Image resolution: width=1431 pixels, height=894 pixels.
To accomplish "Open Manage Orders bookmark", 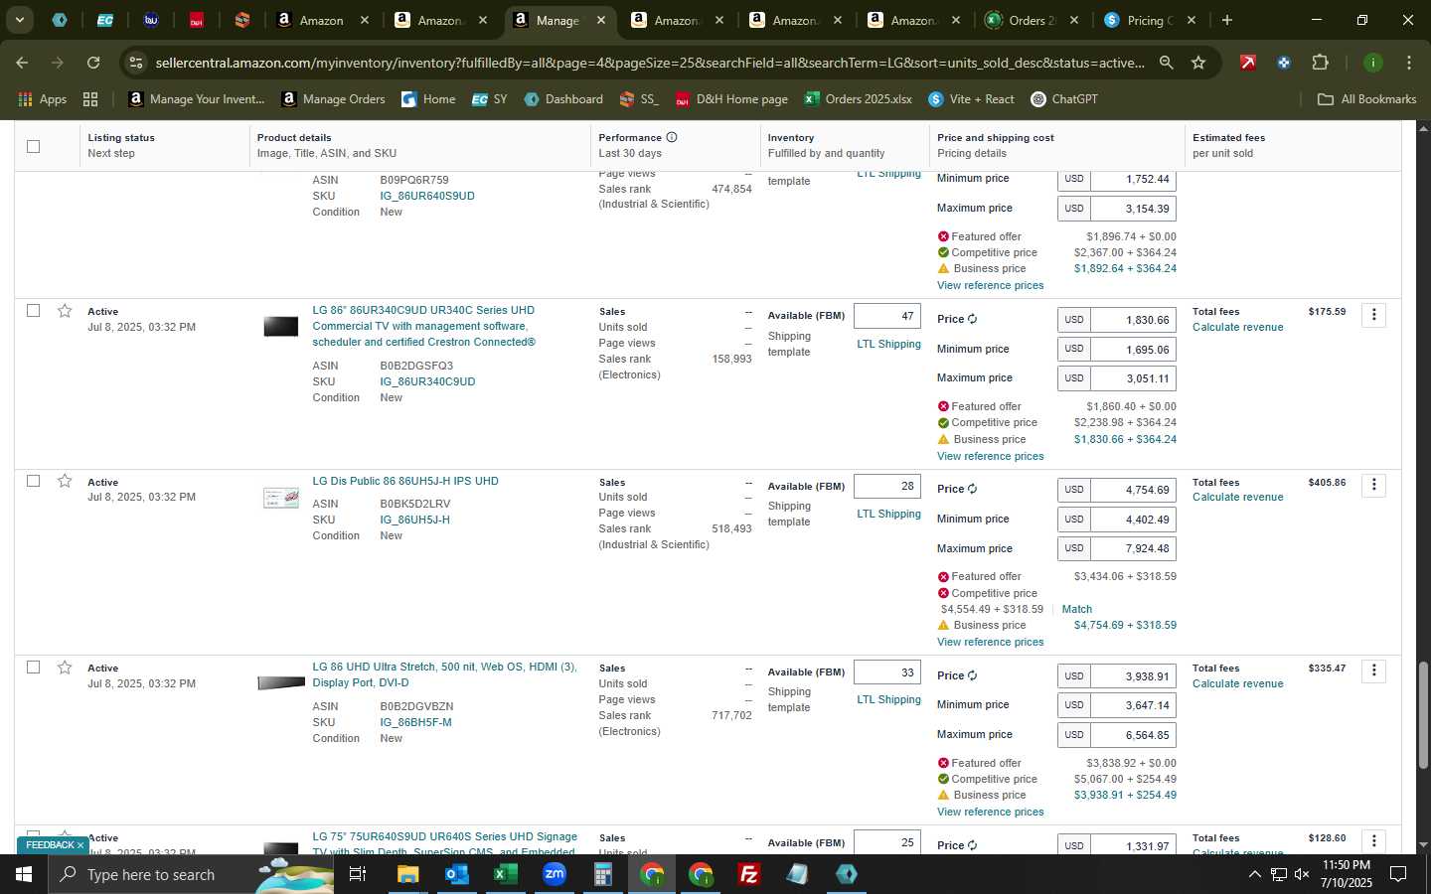I will (333, 99).
